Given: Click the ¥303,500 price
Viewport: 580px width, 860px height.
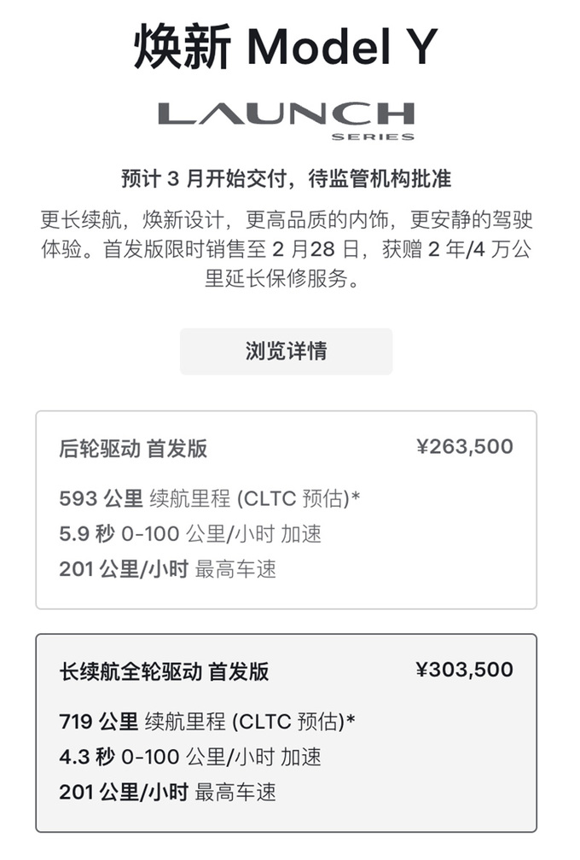Looking at the screenshot, I should tap(464, 670).
